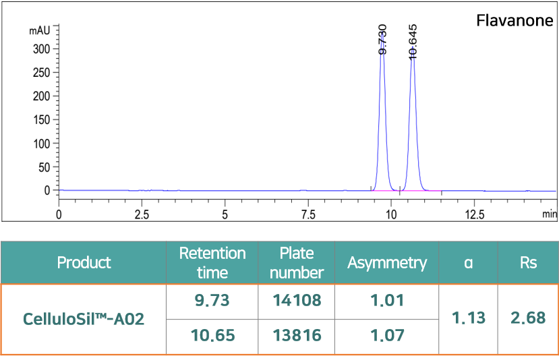Select the Rs value 2.68
559x356 pixels.
(x=529, y=318)
